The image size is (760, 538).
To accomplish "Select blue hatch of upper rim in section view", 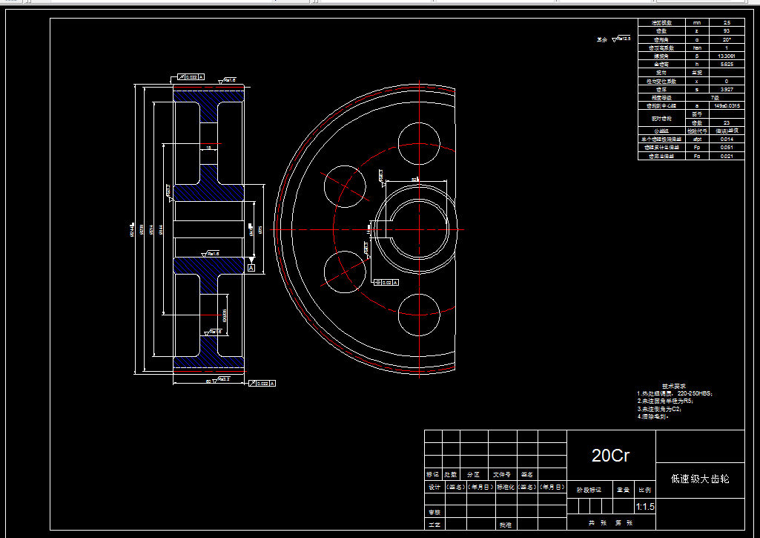I will tap(209, 96).
